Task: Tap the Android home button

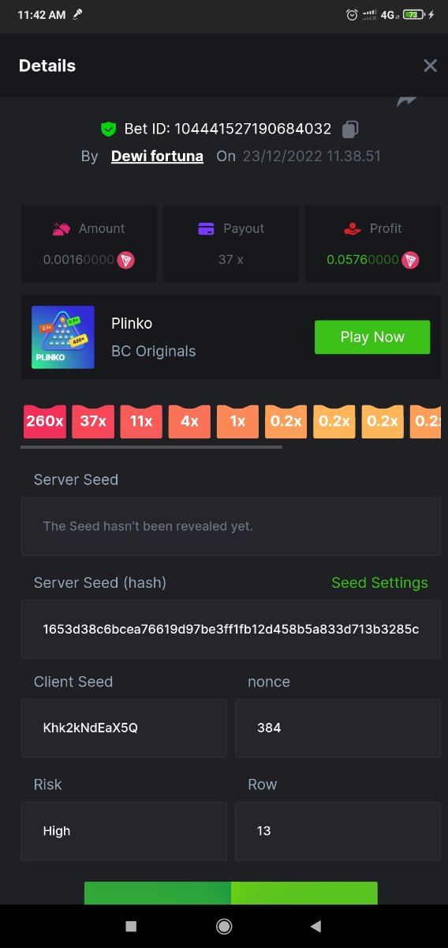Action: [224, 926]
